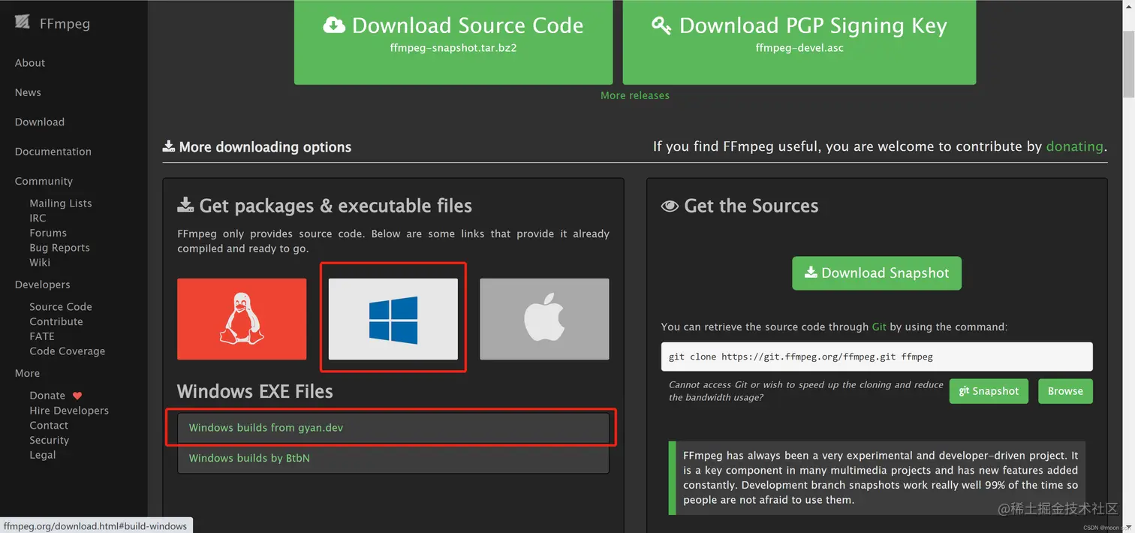Screen dimensions: 1135x533
Task: Select the Windows logo package tile
Action: (x=393, y=319)
